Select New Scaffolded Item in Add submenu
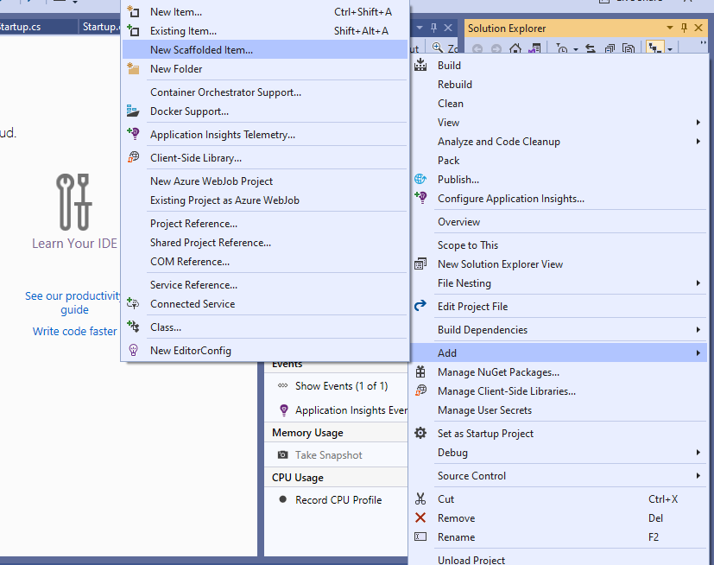This screenshot has width=714, height=565. (x=264, y=49)
